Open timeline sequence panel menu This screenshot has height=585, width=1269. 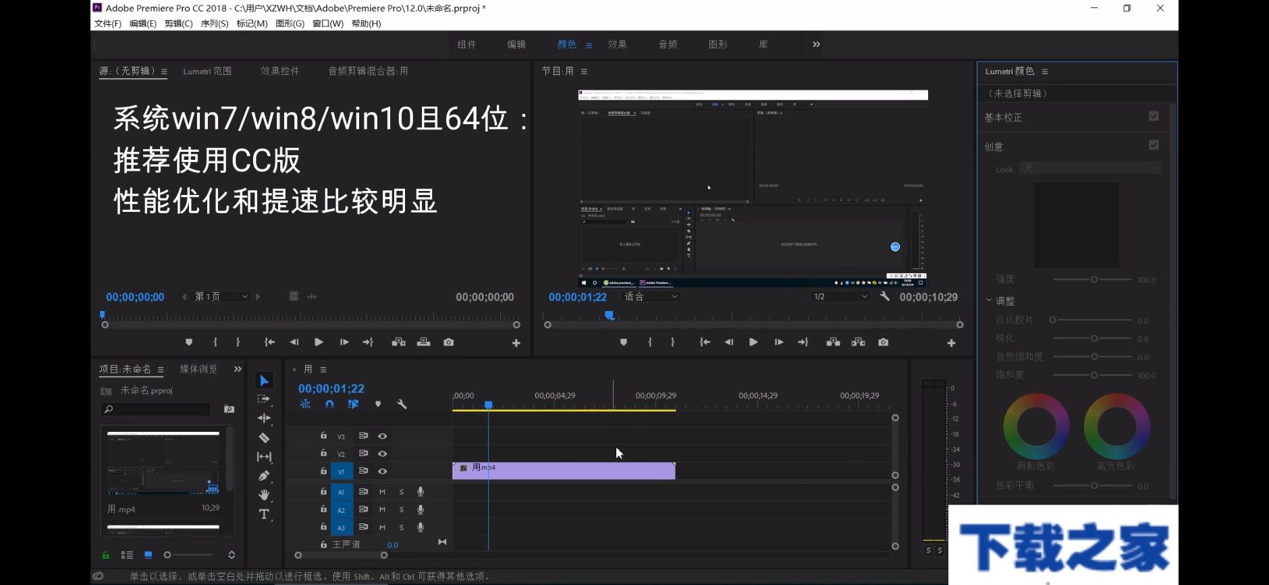tap(323, 369)
